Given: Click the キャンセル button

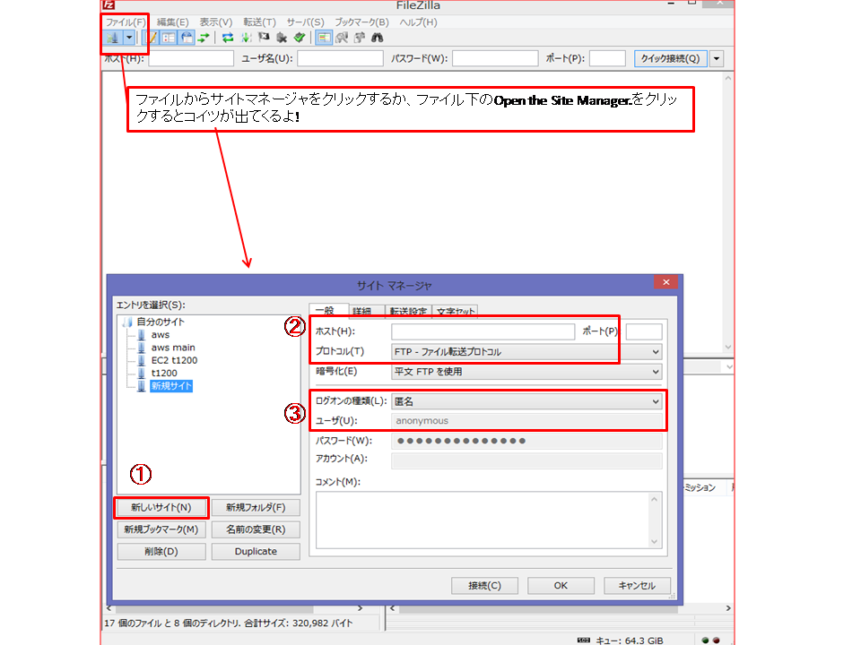Looking at the screenshot, I should pos(637,585).
